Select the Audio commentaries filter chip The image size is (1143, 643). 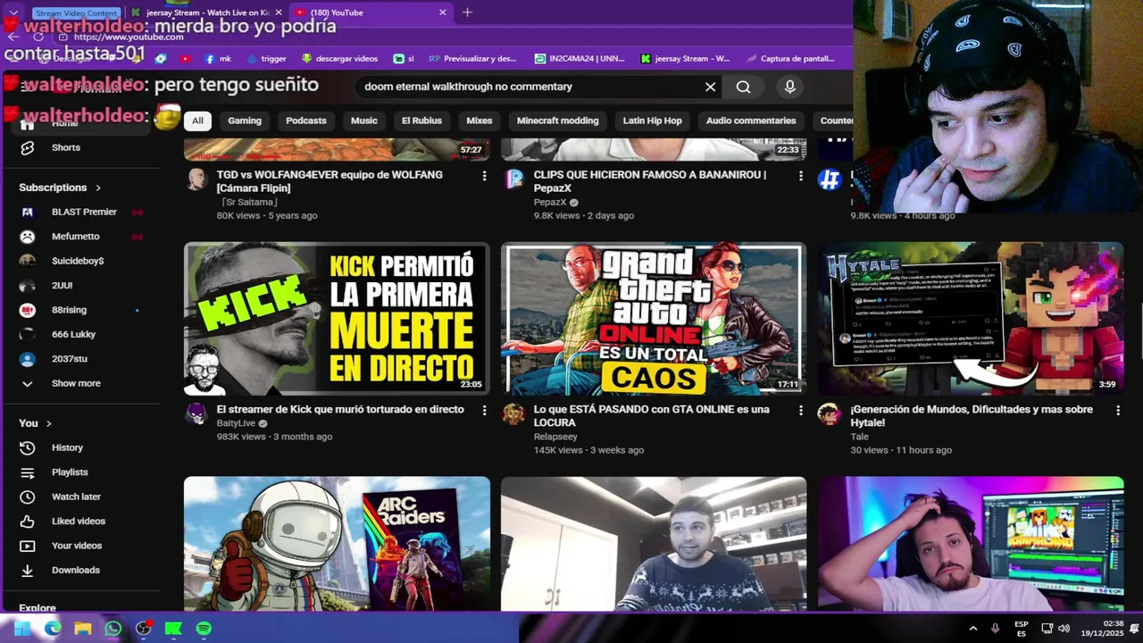(751, 121)
